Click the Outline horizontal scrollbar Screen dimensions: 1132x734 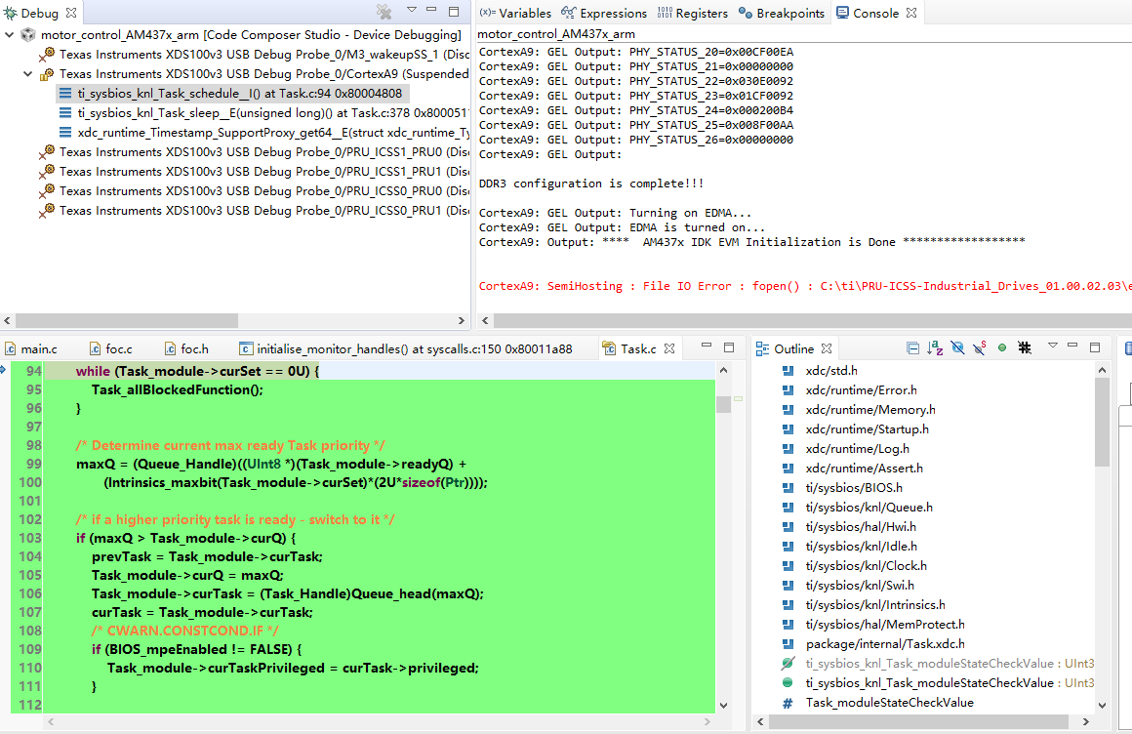pos(918,721)
